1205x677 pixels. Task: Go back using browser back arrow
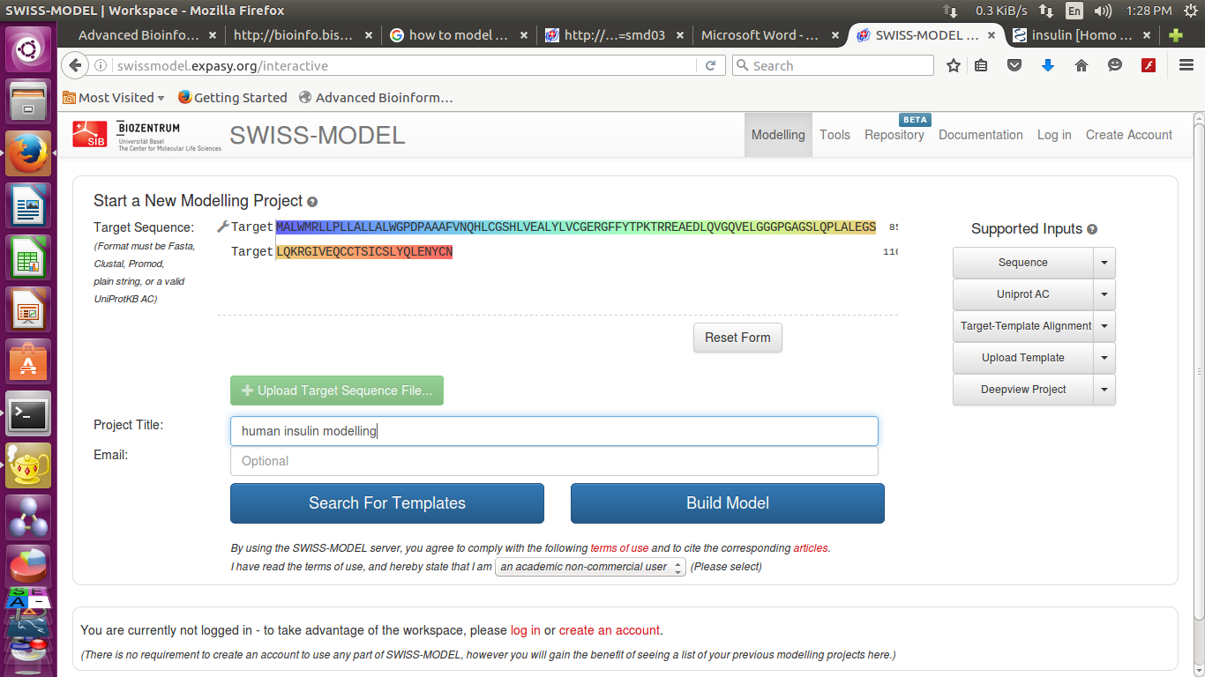coord(75,65)
